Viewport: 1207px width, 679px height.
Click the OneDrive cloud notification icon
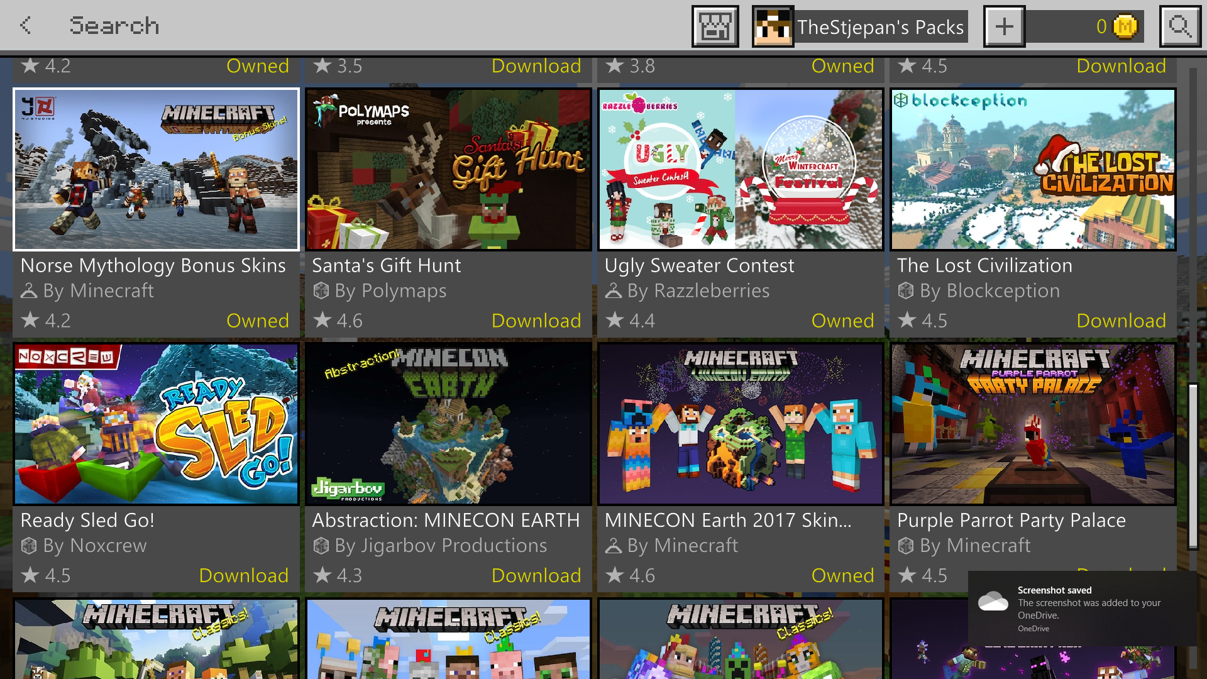[993, 602]
